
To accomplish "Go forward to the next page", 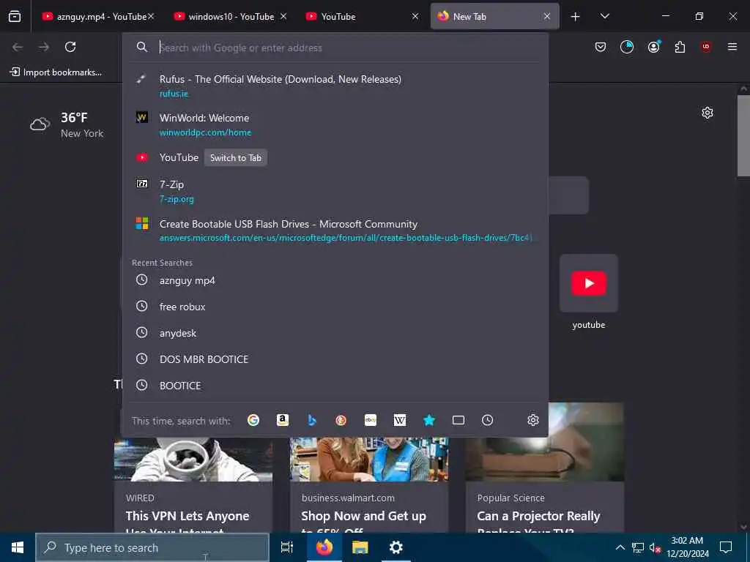I will coord(44,47).
